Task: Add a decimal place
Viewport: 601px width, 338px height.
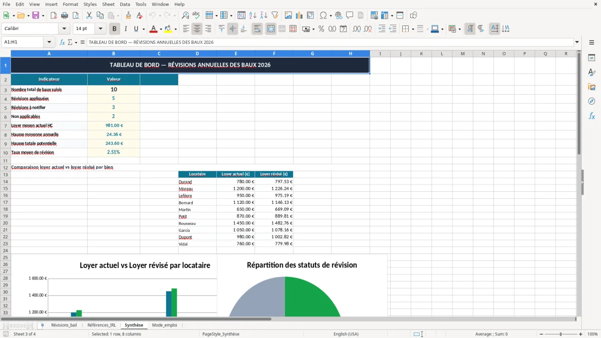Action: pyautogui.click(x=357, y=29)
